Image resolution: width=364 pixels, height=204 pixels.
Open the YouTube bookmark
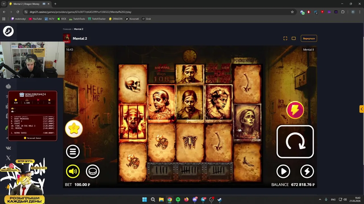pos(35,19)
